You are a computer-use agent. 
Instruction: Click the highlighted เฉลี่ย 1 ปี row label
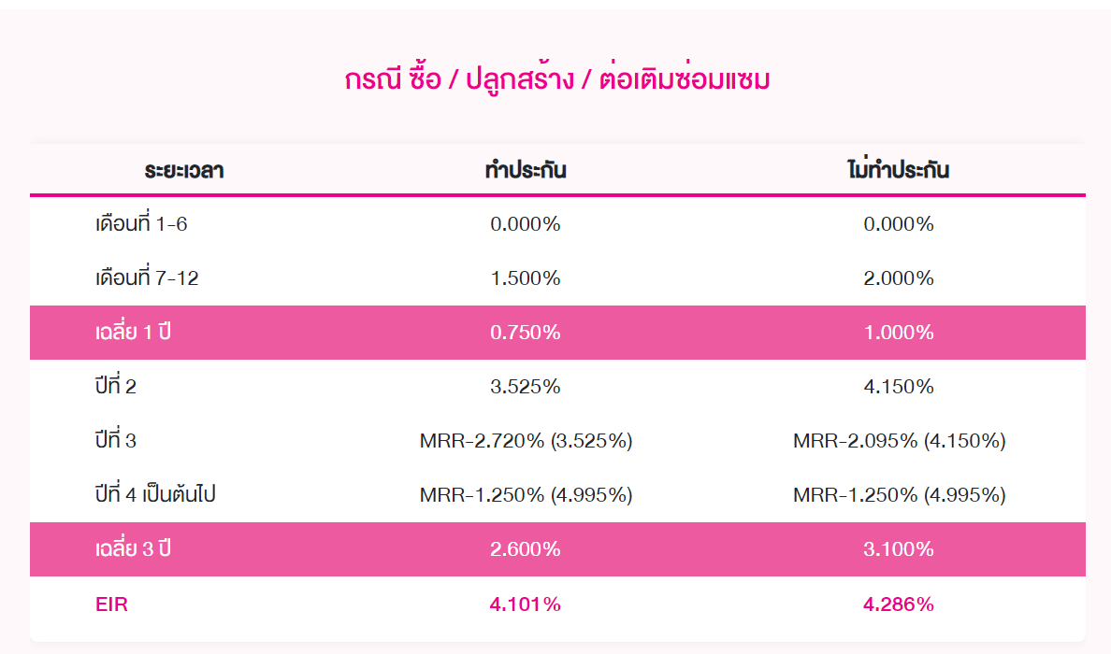pyautogui.click(x=132, y=333)
